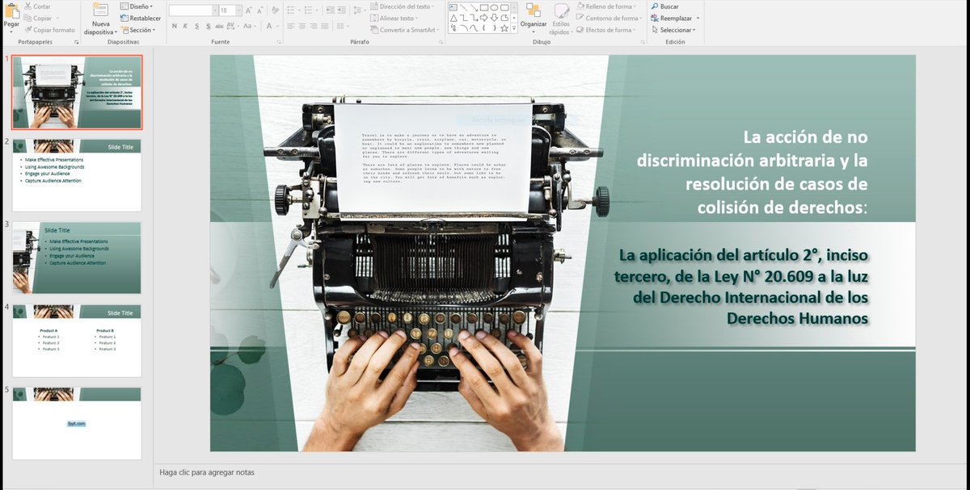The height and width of the screenshot is (490, 970).
Task: Toggle underline with the S button
Action: [x=195, y=25]
